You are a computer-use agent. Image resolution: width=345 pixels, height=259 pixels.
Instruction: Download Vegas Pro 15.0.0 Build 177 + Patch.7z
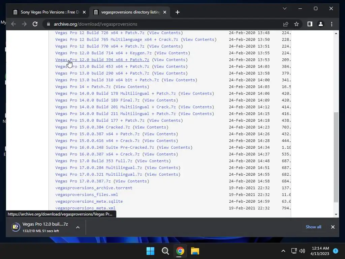pos(100,120)
